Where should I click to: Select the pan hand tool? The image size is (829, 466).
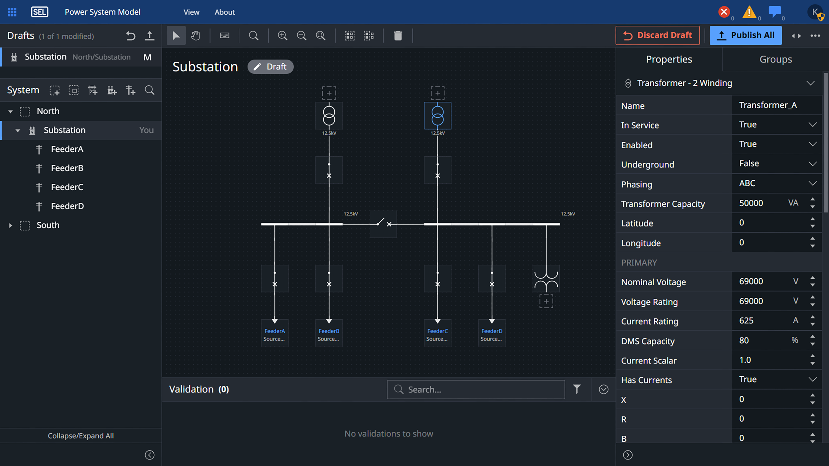(195, 35)
